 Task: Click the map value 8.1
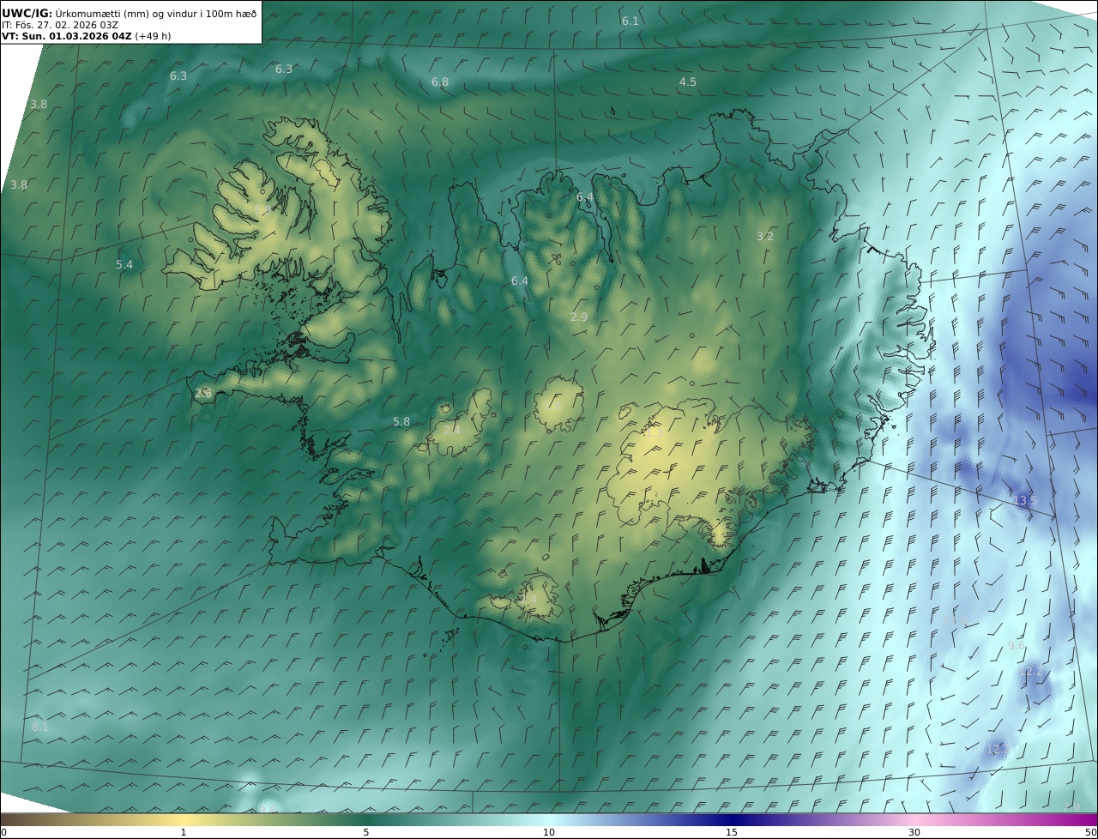coord(40,727)
